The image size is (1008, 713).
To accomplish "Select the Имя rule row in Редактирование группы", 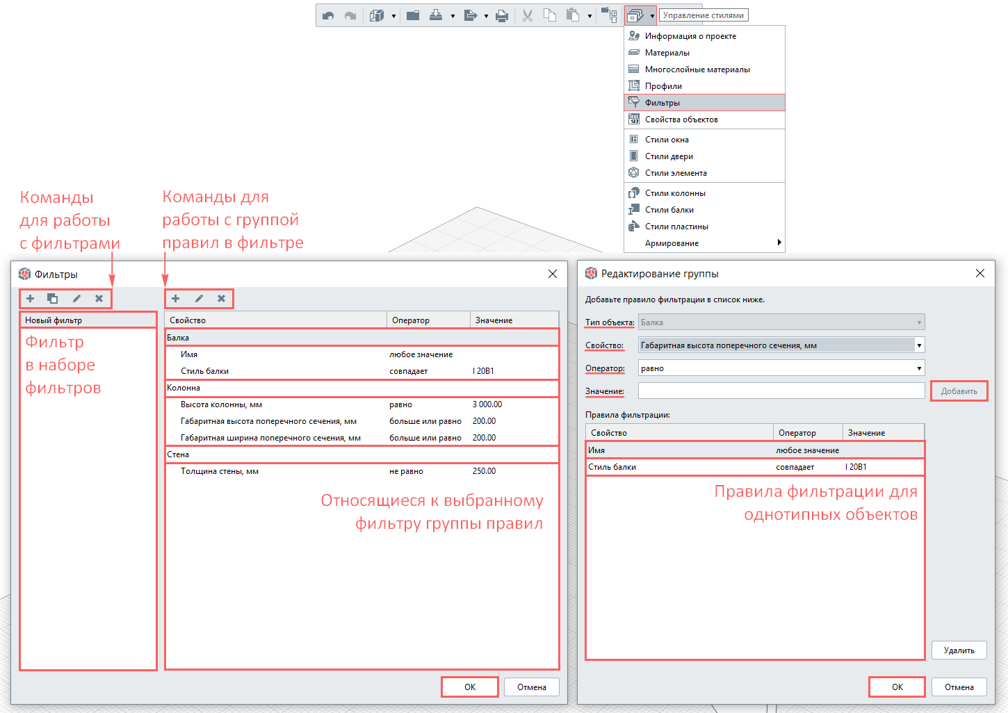I will click(756, 450).
